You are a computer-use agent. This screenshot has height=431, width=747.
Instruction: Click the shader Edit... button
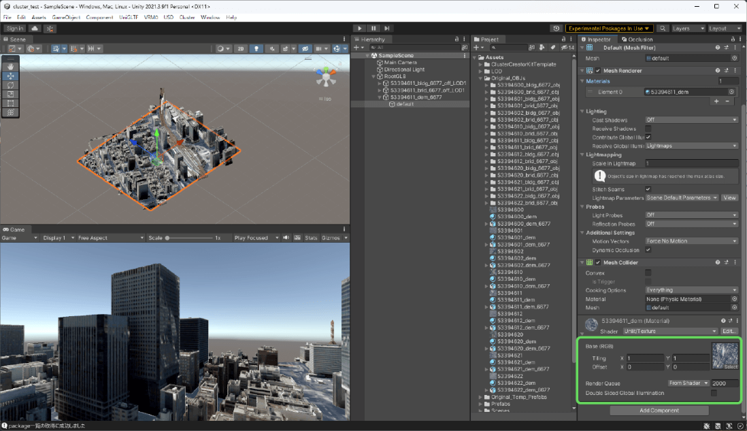point(729,331)
